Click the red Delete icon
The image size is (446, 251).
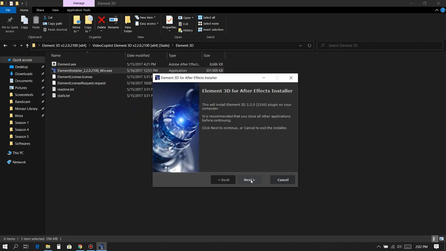pyautogui.click(x=101, y=20)
